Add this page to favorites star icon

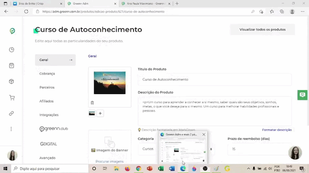click(x=261, y=12)
